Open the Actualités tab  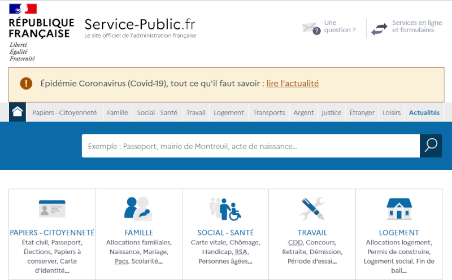coord(424,113)
